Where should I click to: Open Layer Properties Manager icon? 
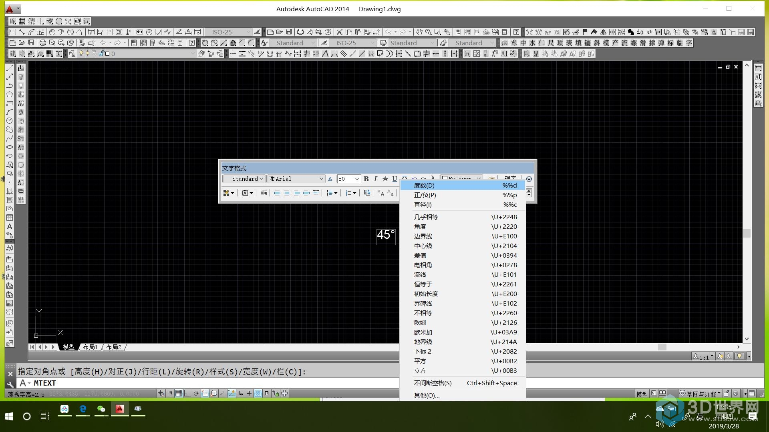72,54
